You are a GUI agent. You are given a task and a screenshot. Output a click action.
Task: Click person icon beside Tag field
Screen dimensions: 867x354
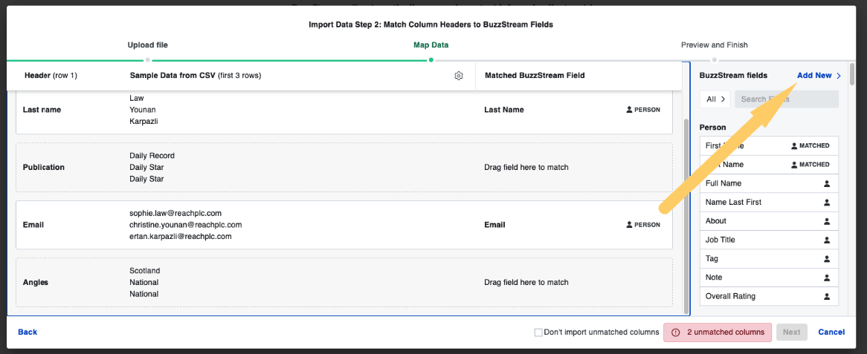(827, 259)
